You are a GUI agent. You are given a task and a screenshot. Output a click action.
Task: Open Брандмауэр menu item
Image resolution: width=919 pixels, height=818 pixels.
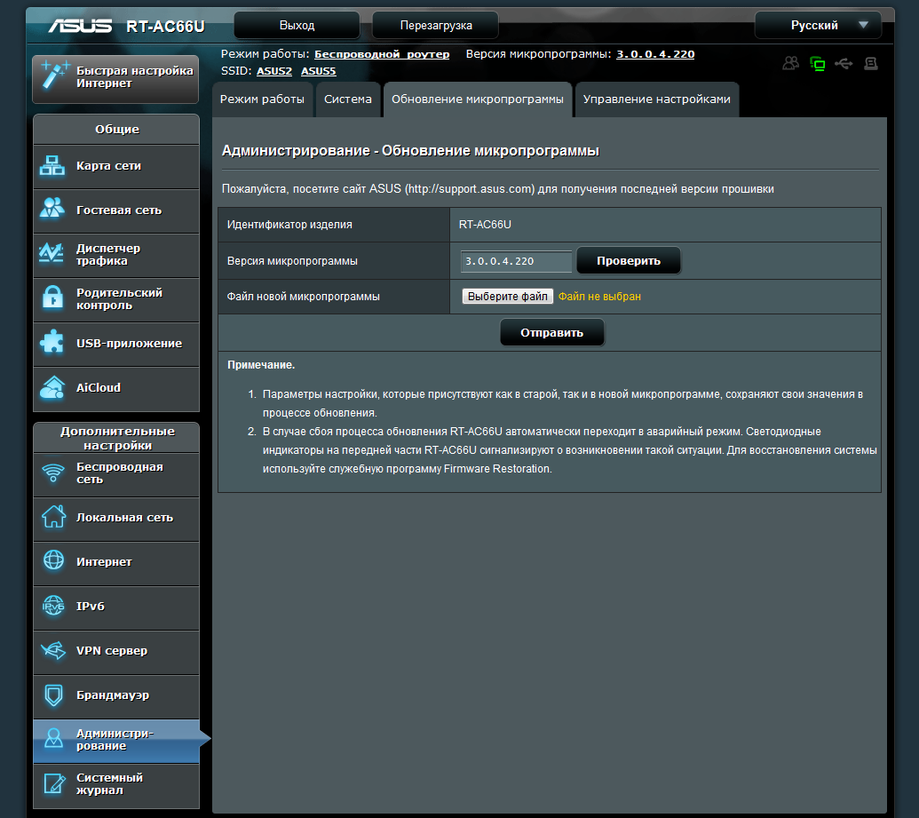(116, 695)
